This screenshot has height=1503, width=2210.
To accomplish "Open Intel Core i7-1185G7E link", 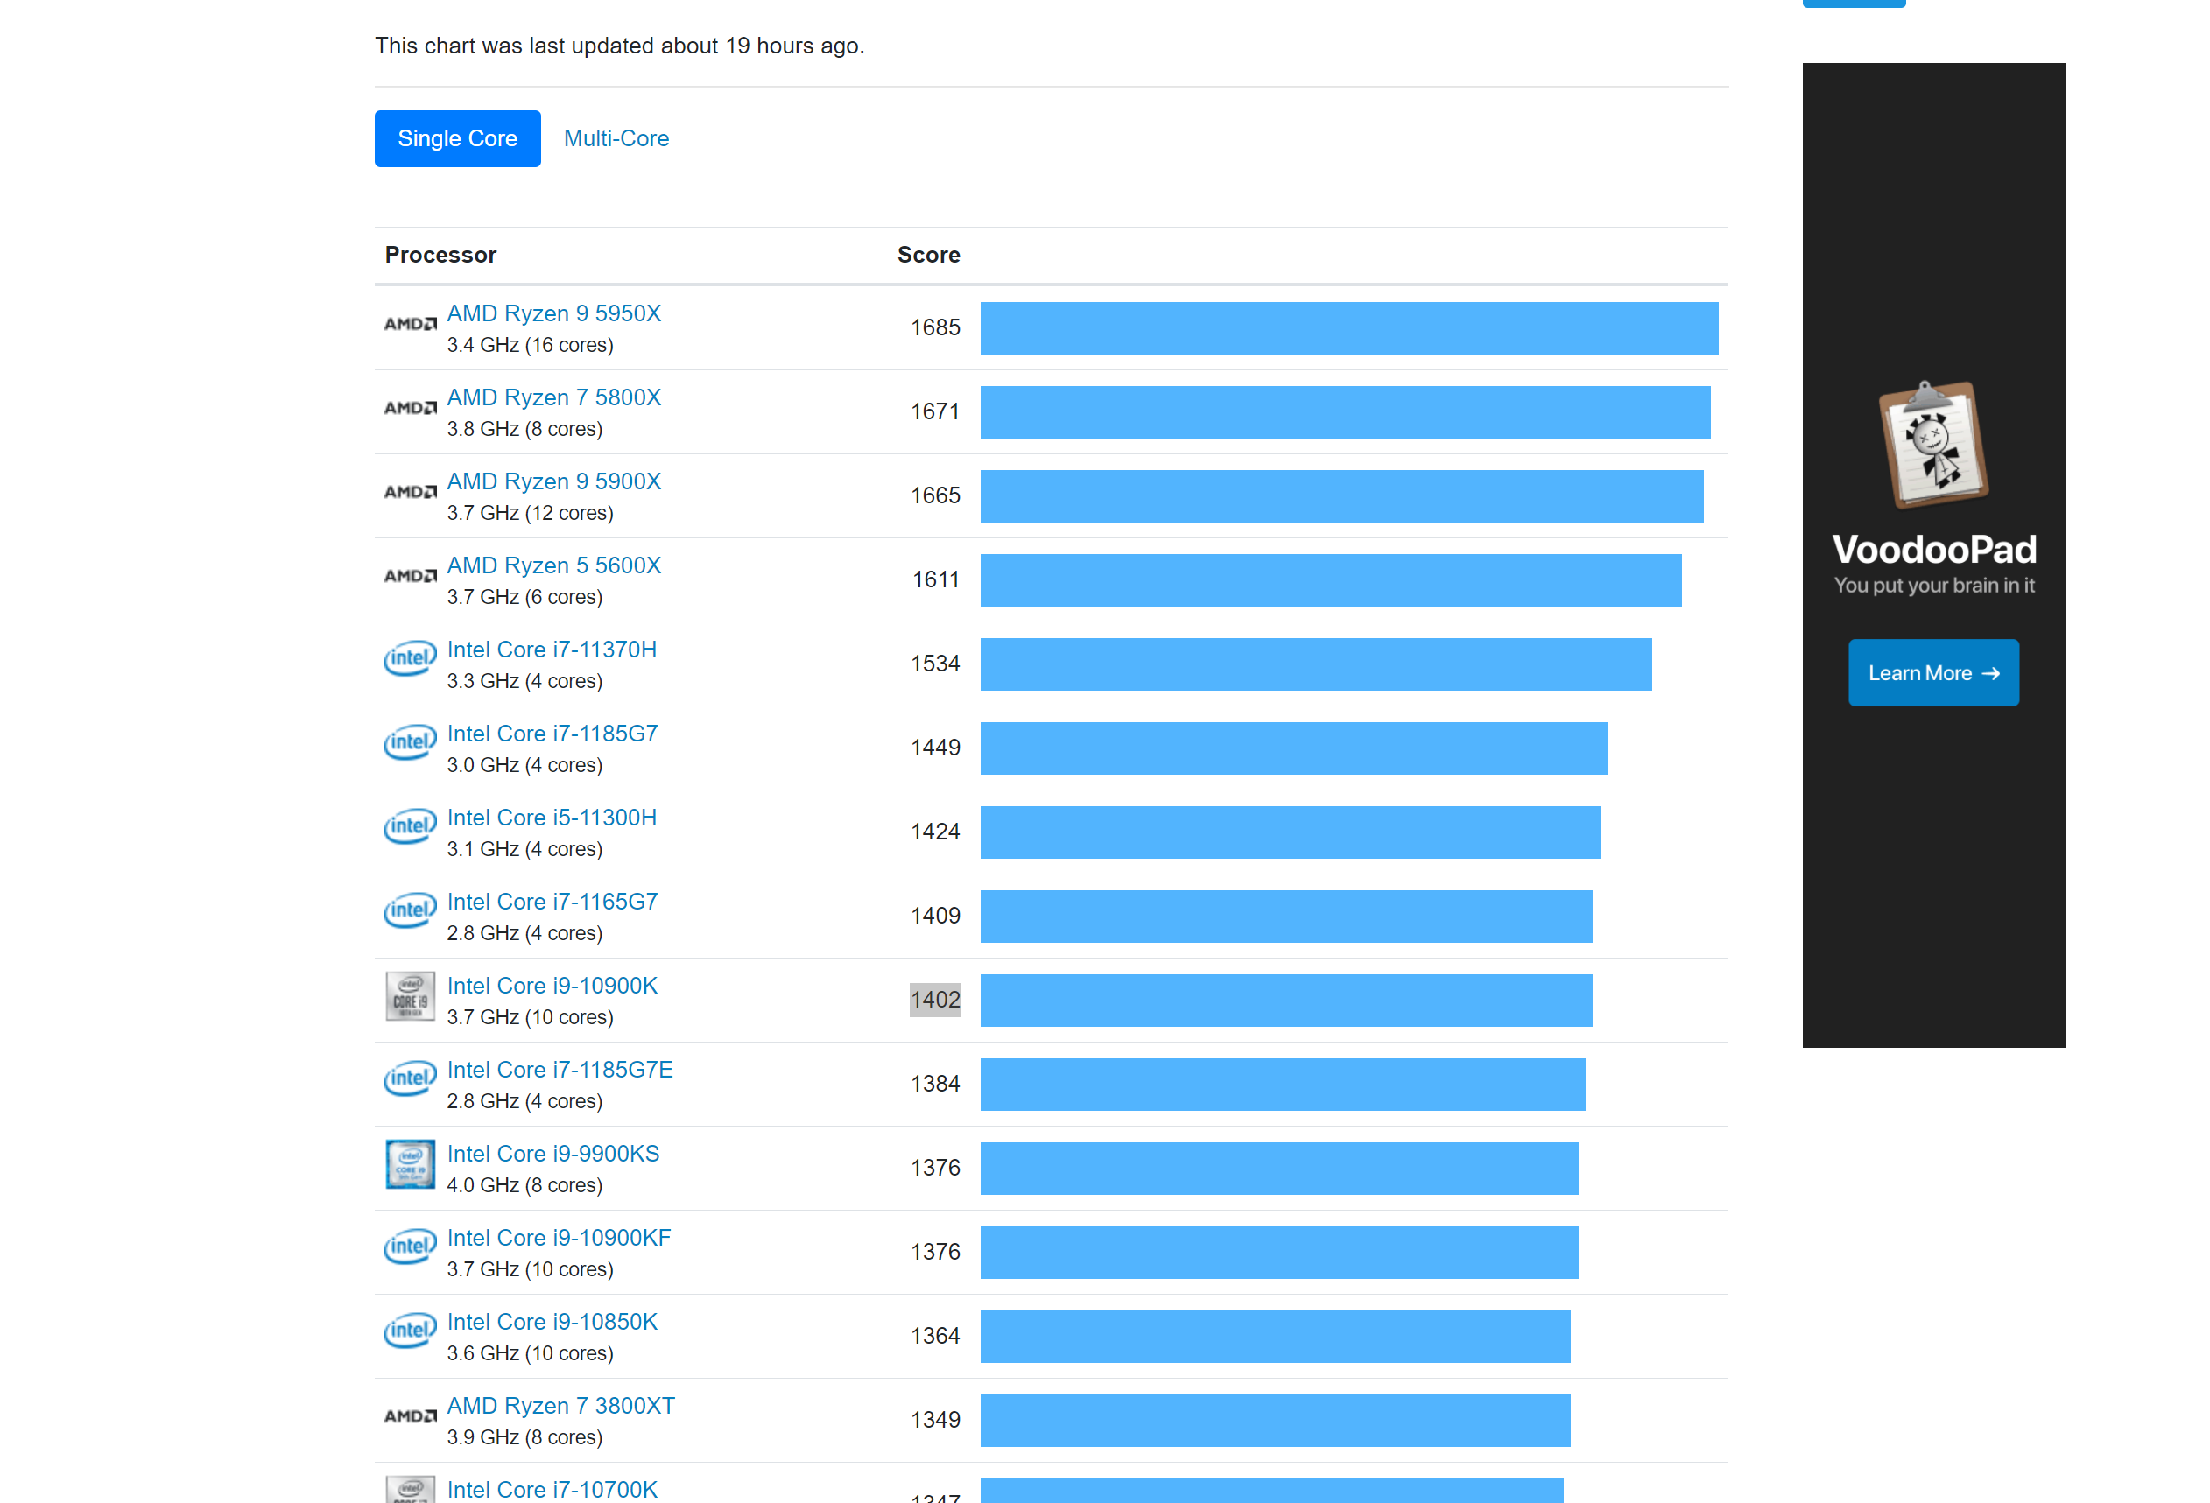I will coord(560,1070).
